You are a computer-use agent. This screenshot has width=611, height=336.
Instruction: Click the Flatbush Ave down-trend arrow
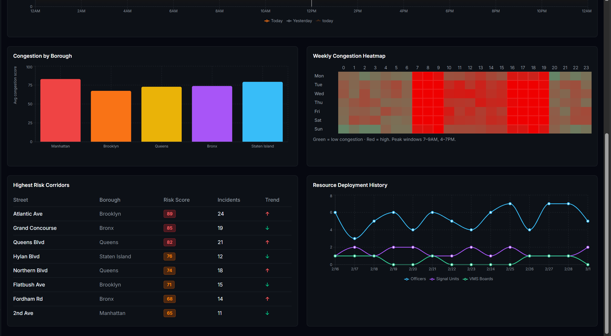[x=267, y=285]
